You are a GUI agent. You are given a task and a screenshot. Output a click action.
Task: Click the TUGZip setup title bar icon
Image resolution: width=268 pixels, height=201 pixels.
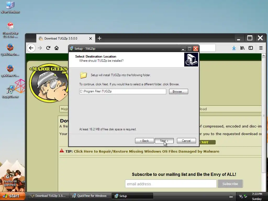(71, 49)
